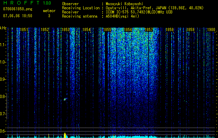This screenshot has height=138, width=218.
Task: Click the 1855 time marker
Action: [107, 30]
